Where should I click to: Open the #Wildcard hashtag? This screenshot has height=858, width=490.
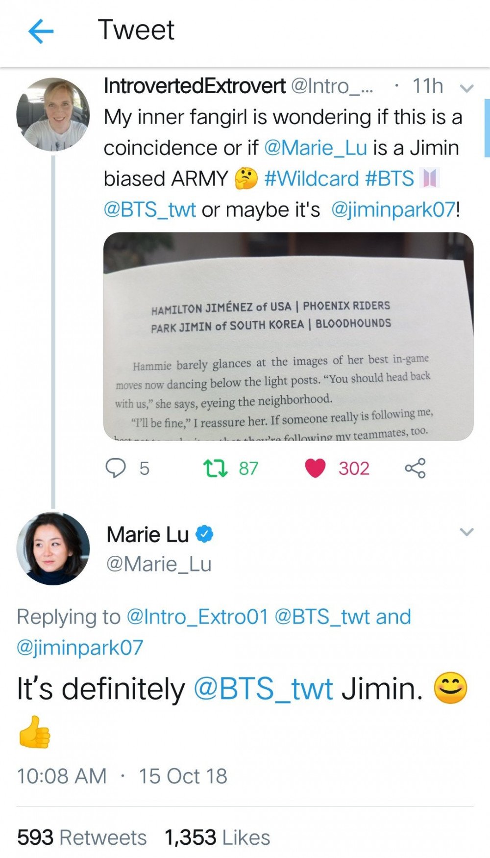pos(311,179)
